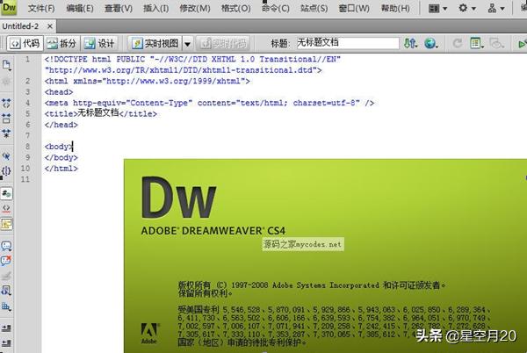Open the 编辑(E) menu
The height and width of the screenshot is (353, 527).
pyautogui.click(x=80, y=8)
